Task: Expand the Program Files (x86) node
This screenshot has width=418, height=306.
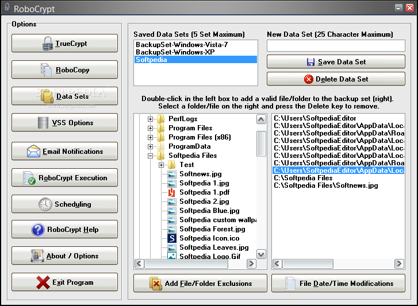Action: tap(150, 137)
